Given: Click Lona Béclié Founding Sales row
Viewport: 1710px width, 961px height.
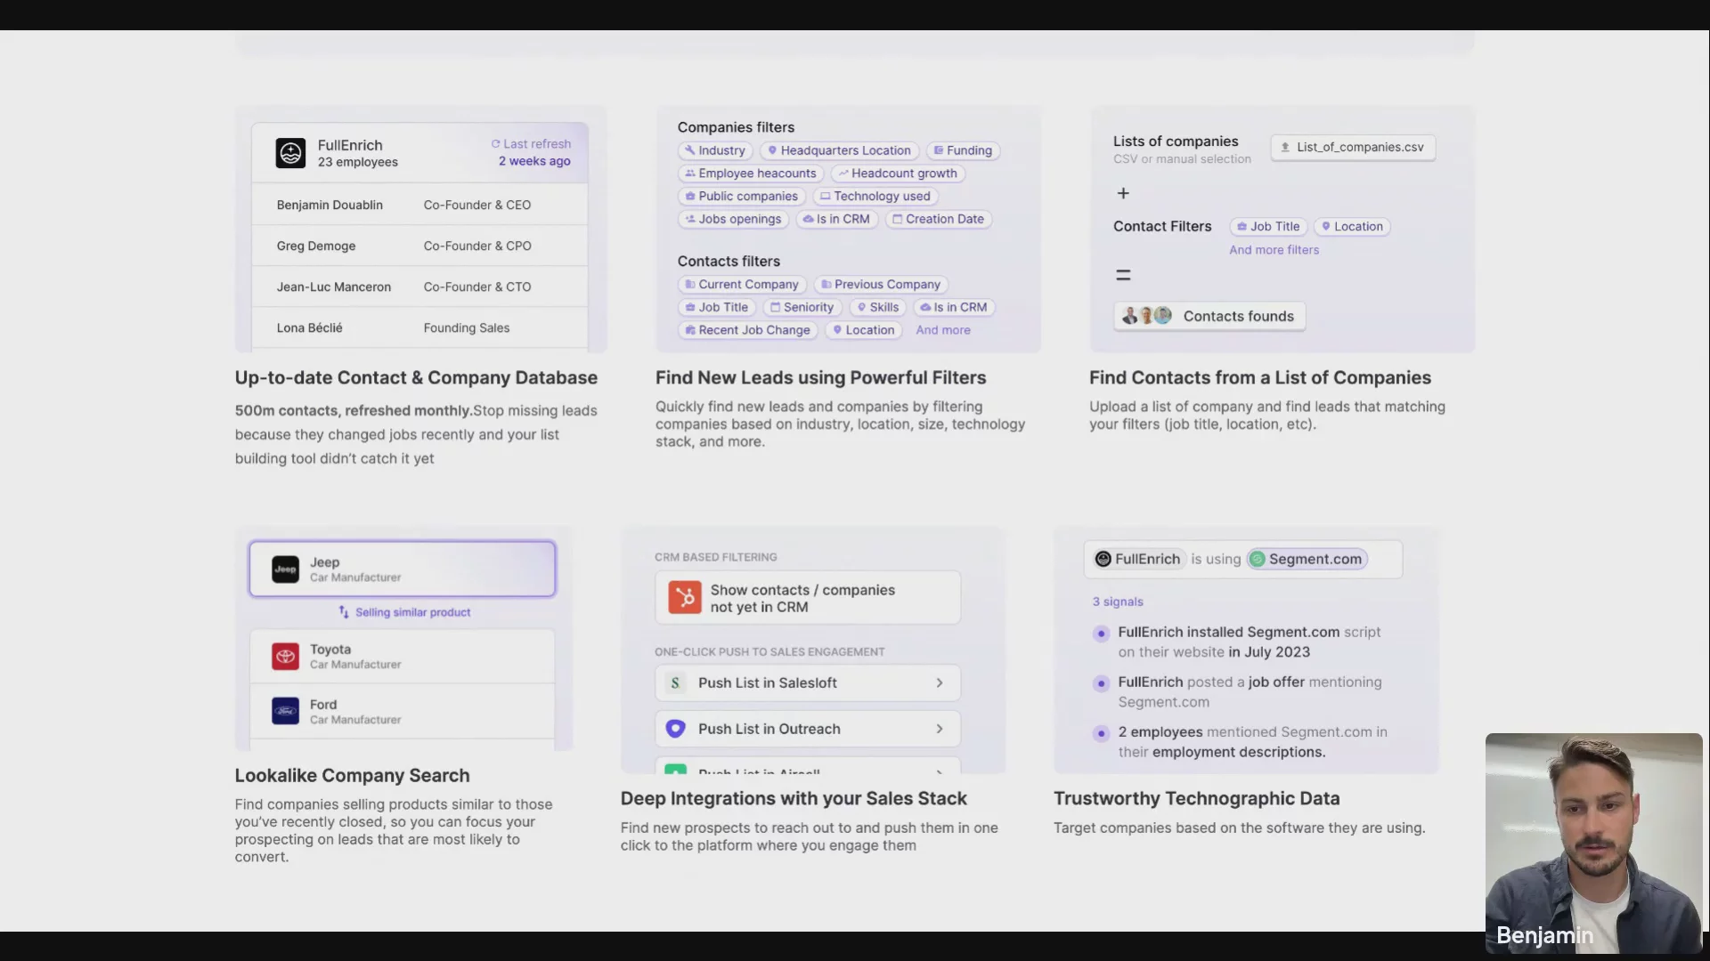Looking at the screenshot, I should (x=419, y=327).
